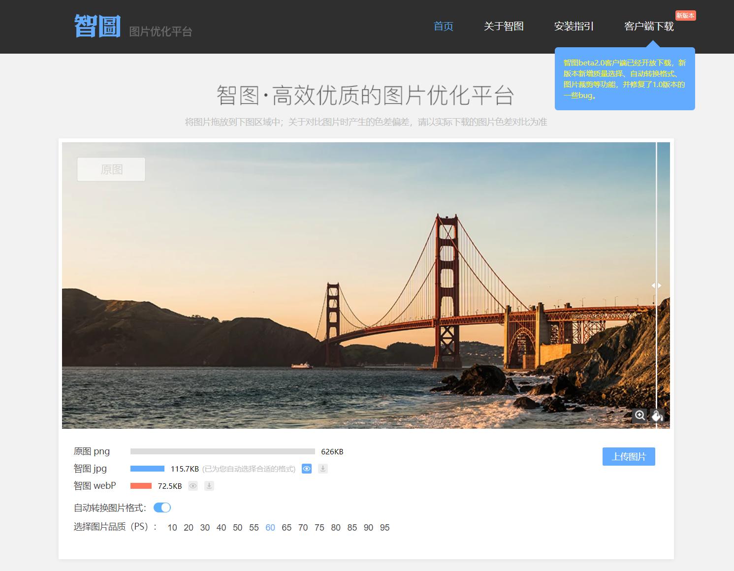
Task: Click the 智图 webP row label
Action: [x=95, y=486]
